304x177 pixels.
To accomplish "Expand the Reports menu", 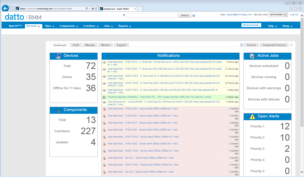I will pos(125,26).
